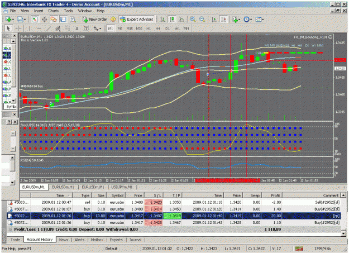
Task: Open the Alerts tab in Terminal
Action: click(x=79, y=240)
